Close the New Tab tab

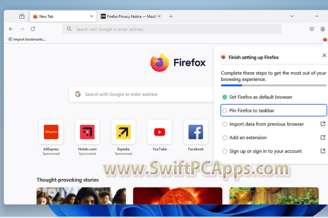point(92,16)
